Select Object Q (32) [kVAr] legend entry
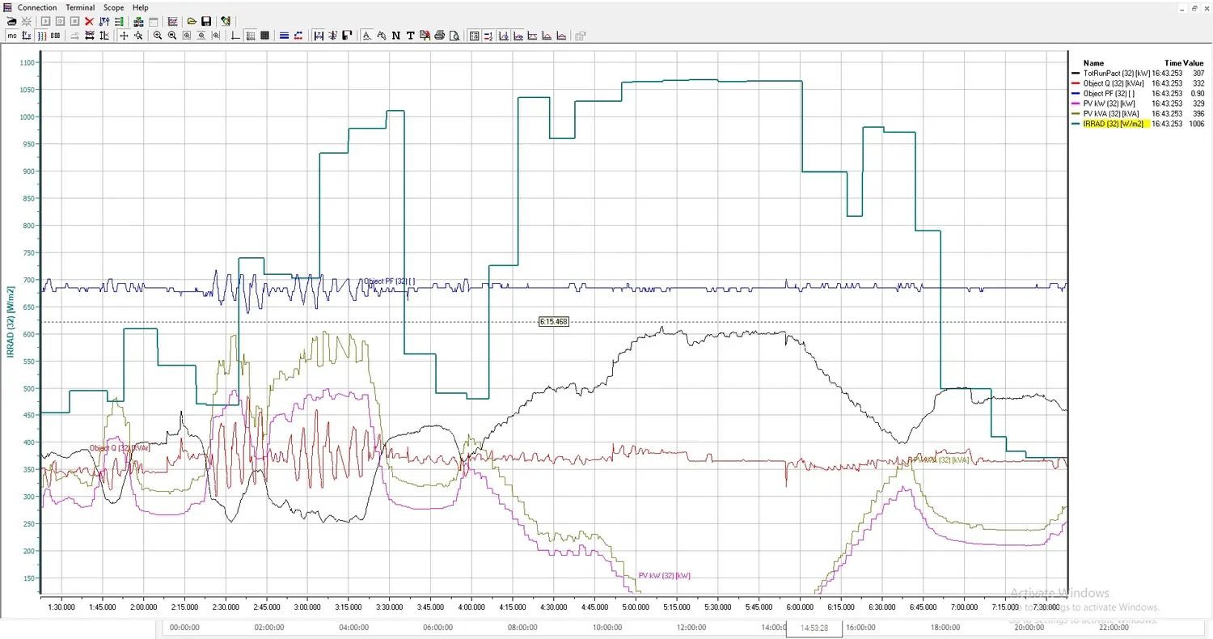 point(1115,83)
